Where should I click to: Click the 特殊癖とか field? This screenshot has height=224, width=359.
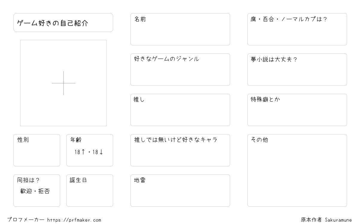pyautogui.click(x=297, y=110)
